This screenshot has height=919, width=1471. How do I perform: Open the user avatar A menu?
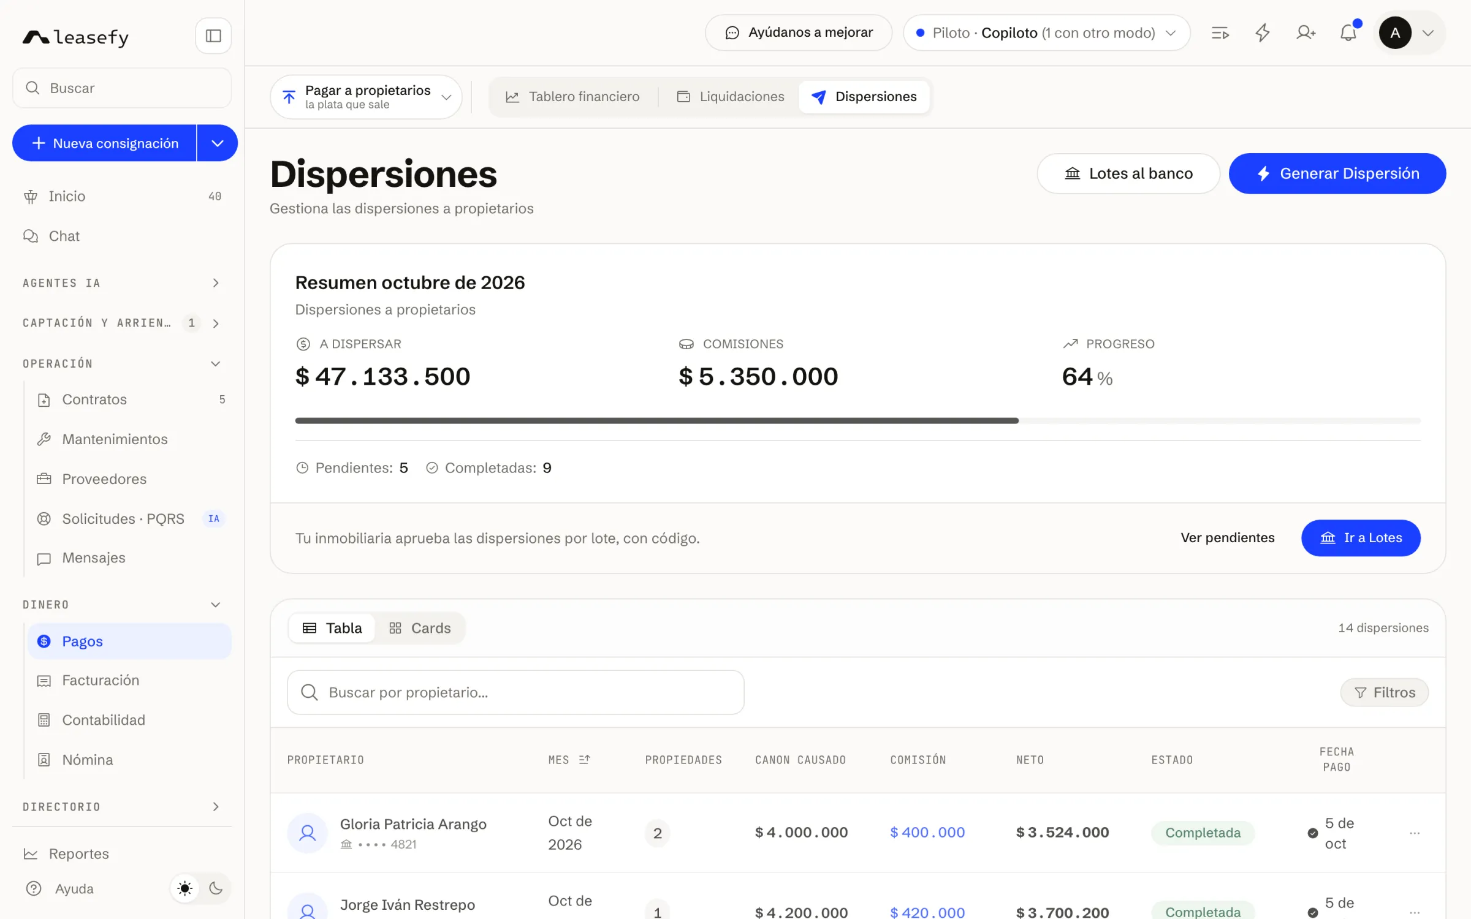1409,33
